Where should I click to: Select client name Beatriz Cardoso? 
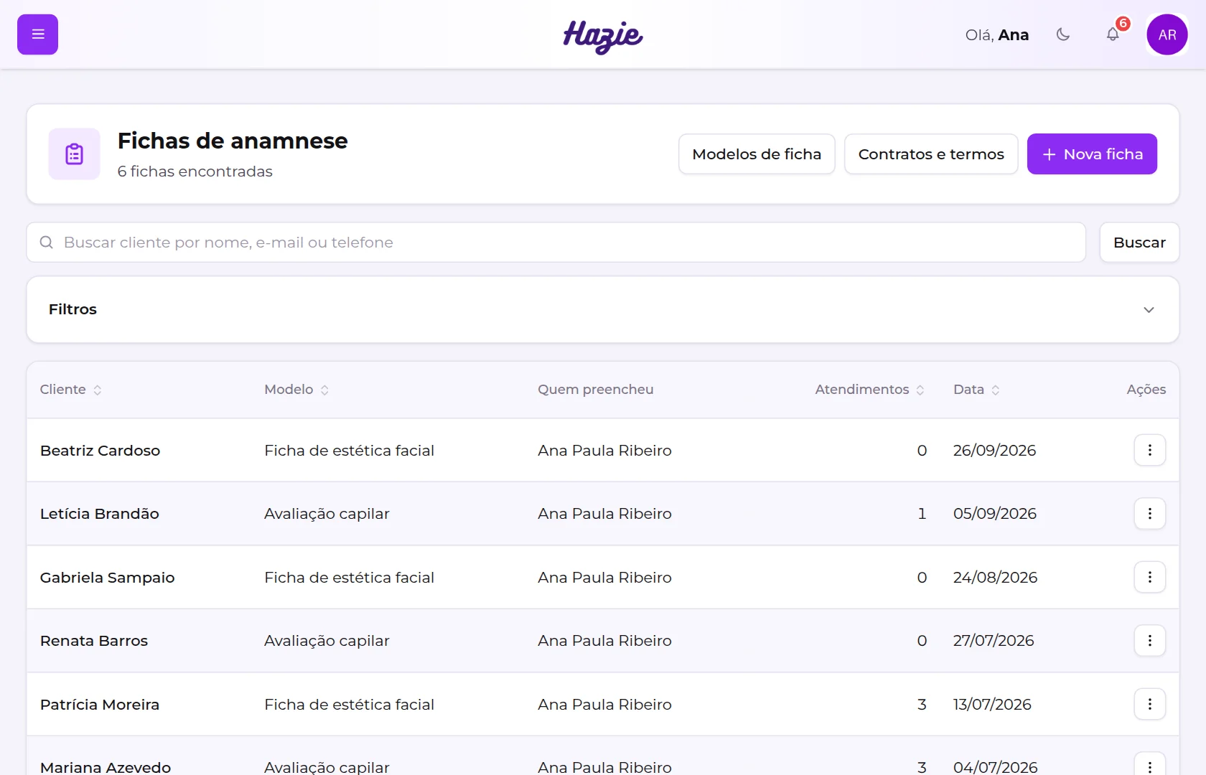tap(100, 451)
